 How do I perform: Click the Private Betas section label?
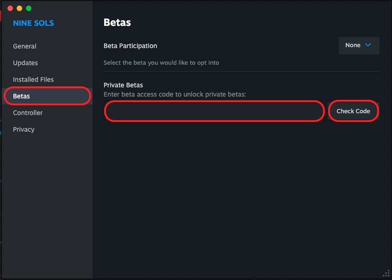[123, 85]
